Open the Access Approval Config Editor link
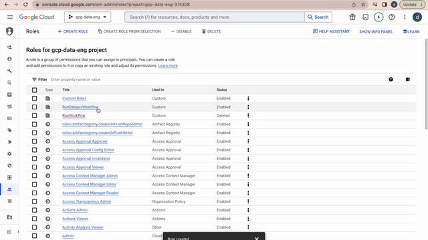Image resolution: width=428 pixels, height=240 pixels. [88, 150]
